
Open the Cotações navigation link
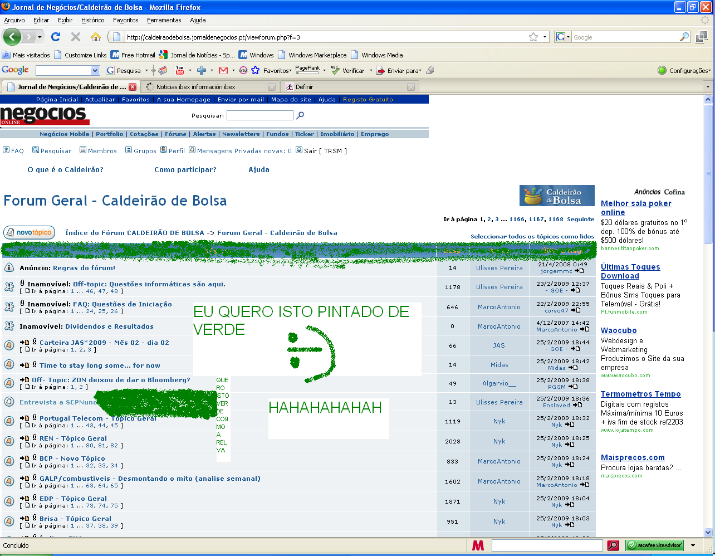tap(144, 134)
